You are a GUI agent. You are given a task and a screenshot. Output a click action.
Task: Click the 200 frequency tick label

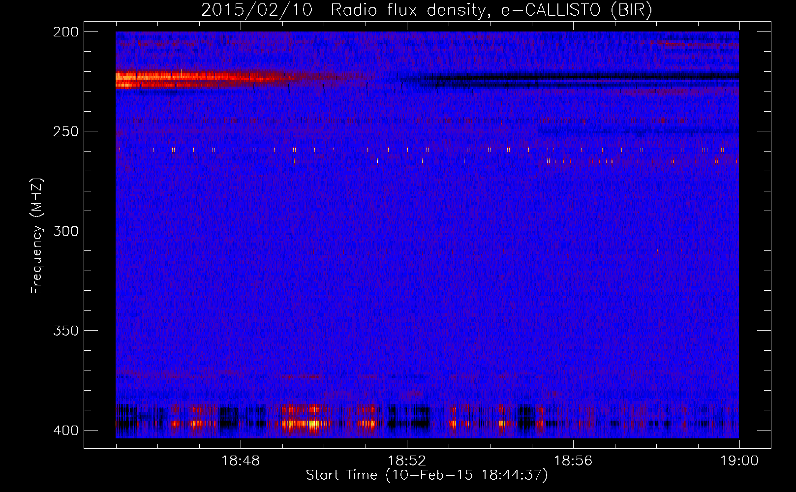pyautogui.click(x=66, y=32)
